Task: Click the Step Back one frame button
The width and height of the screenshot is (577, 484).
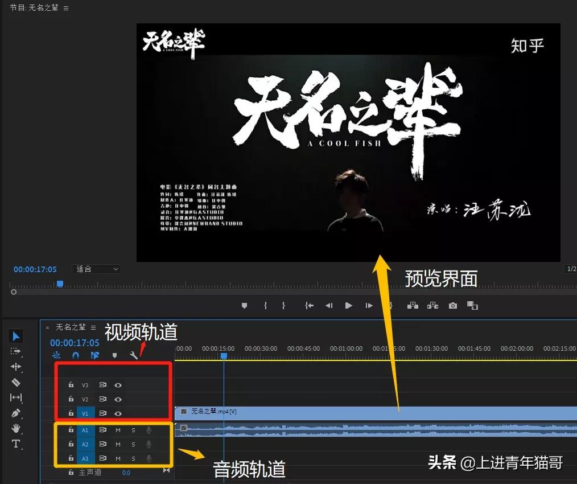Action: 329,305
